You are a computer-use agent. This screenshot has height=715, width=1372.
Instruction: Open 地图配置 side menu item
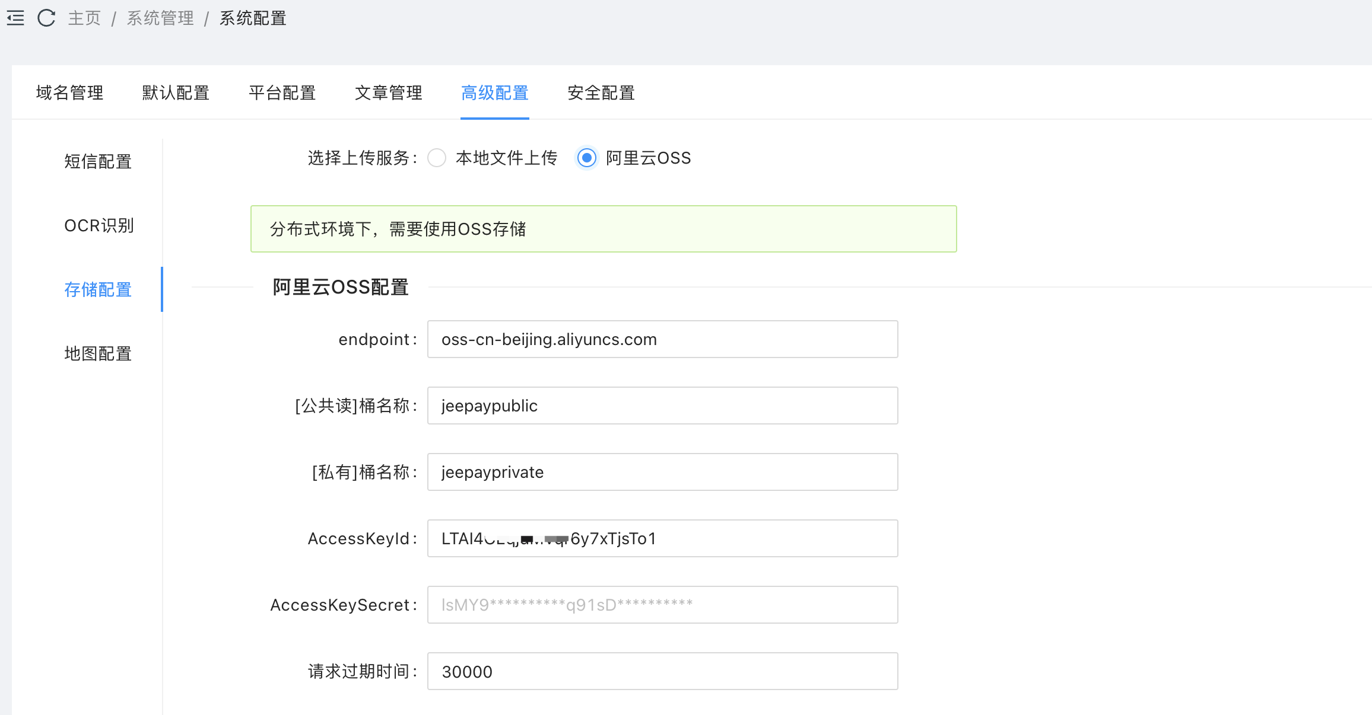tap(98, 353)
